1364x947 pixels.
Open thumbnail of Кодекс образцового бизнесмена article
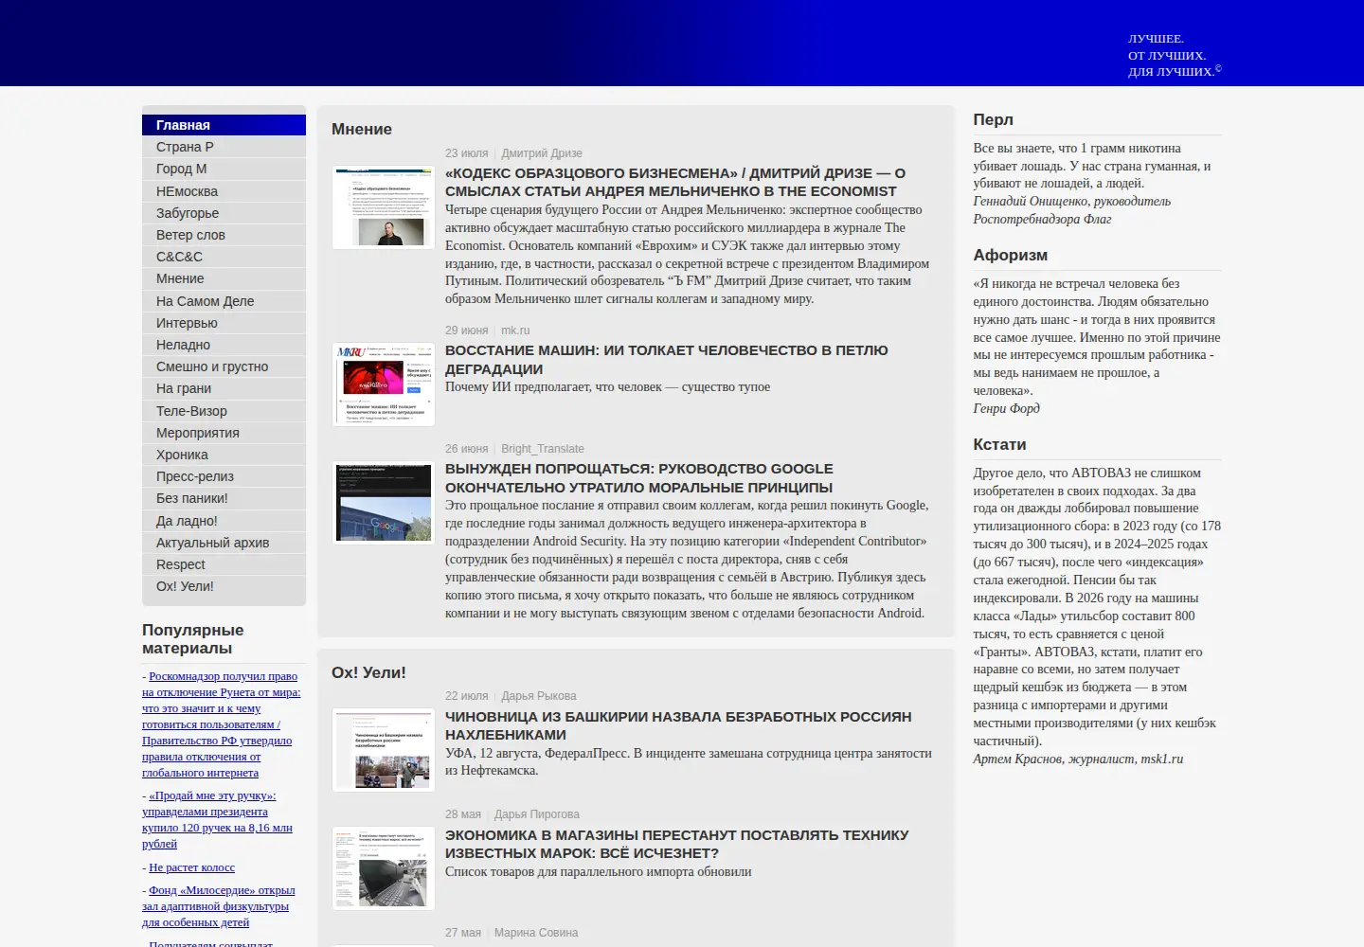pyautogui.click(x=384, y=207)
